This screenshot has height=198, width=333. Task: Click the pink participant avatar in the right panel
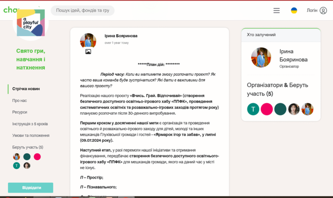click(x=267, y=109)
